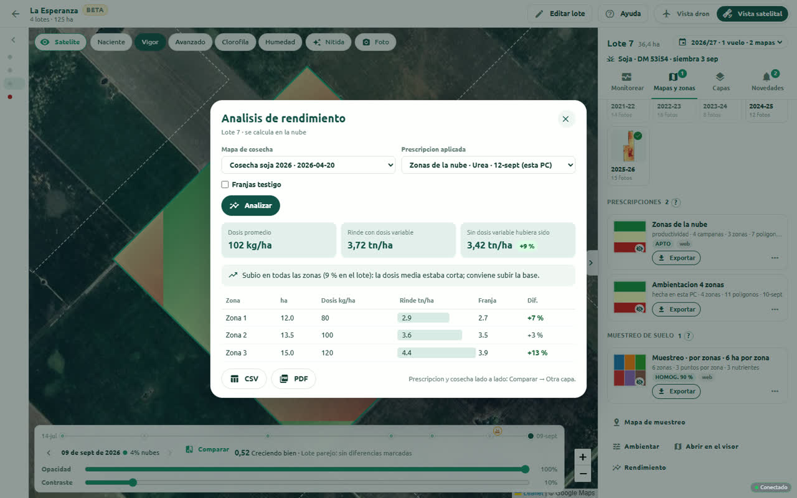Open the Prescripcion aplicada dropdown
The height and width of the screenshot is (498, 797).
pos(488,165)
